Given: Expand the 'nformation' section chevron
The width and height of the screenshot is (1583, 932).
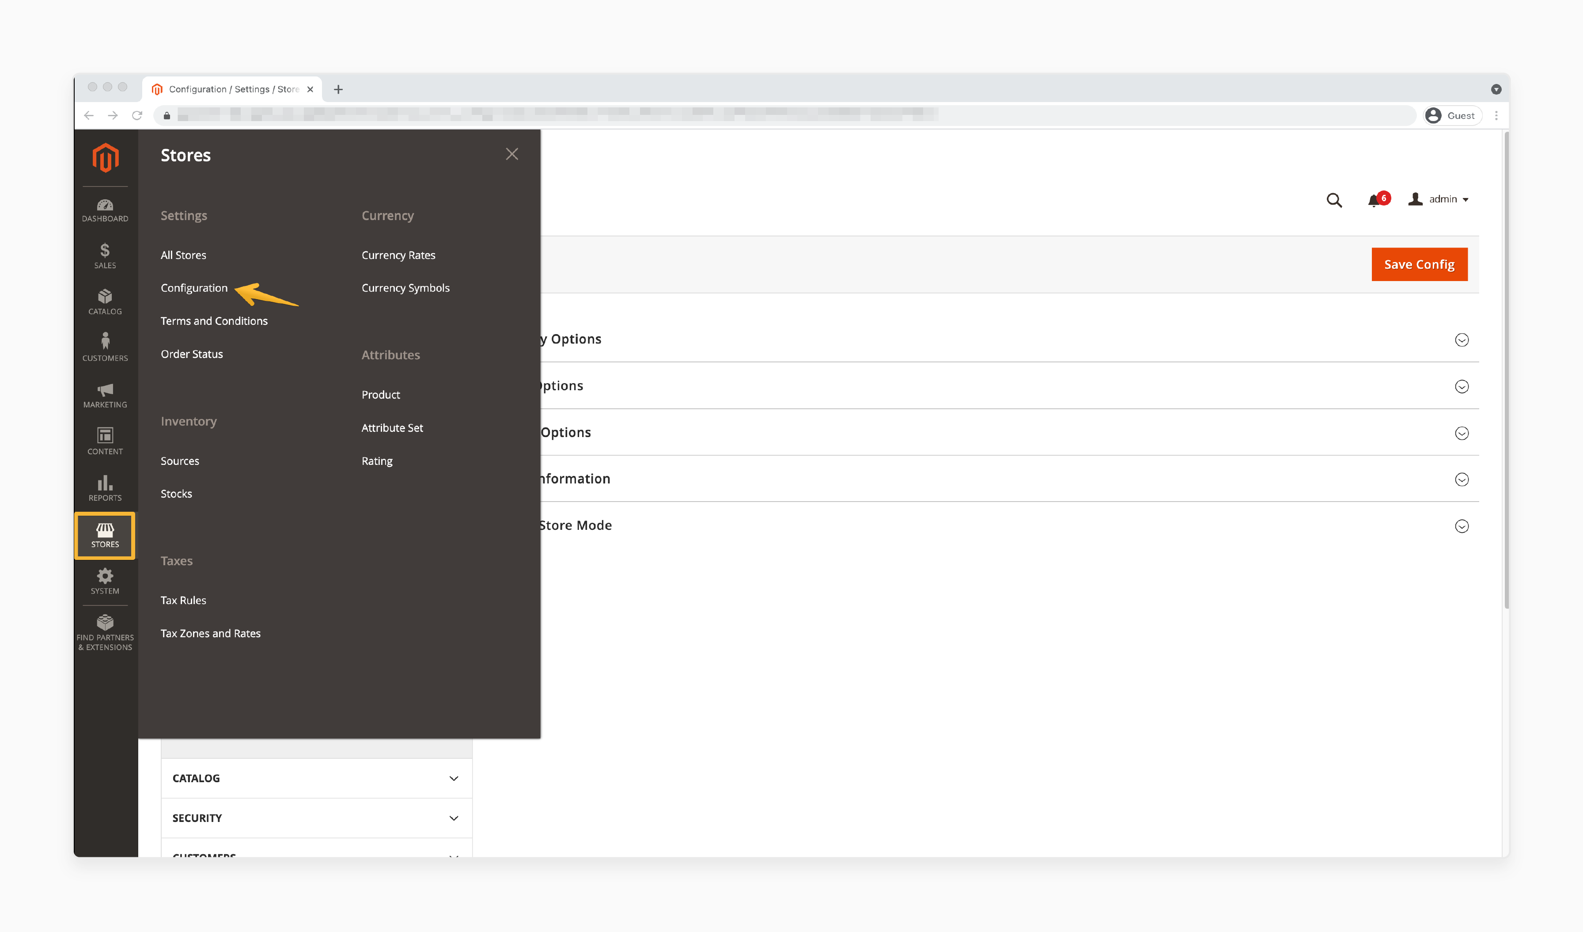Looking at the screenshot, I should point(1461,479).
